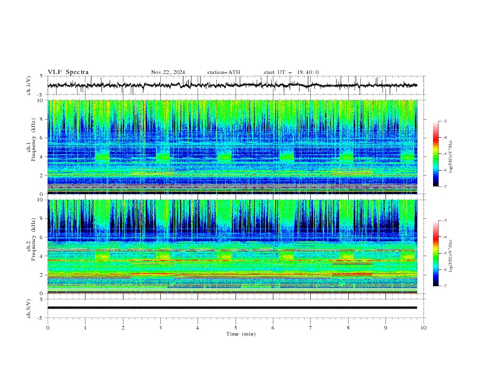
Task: Select upper colorbar "log(PSD)(V²/Hz)" label
Action: point(451,156)
